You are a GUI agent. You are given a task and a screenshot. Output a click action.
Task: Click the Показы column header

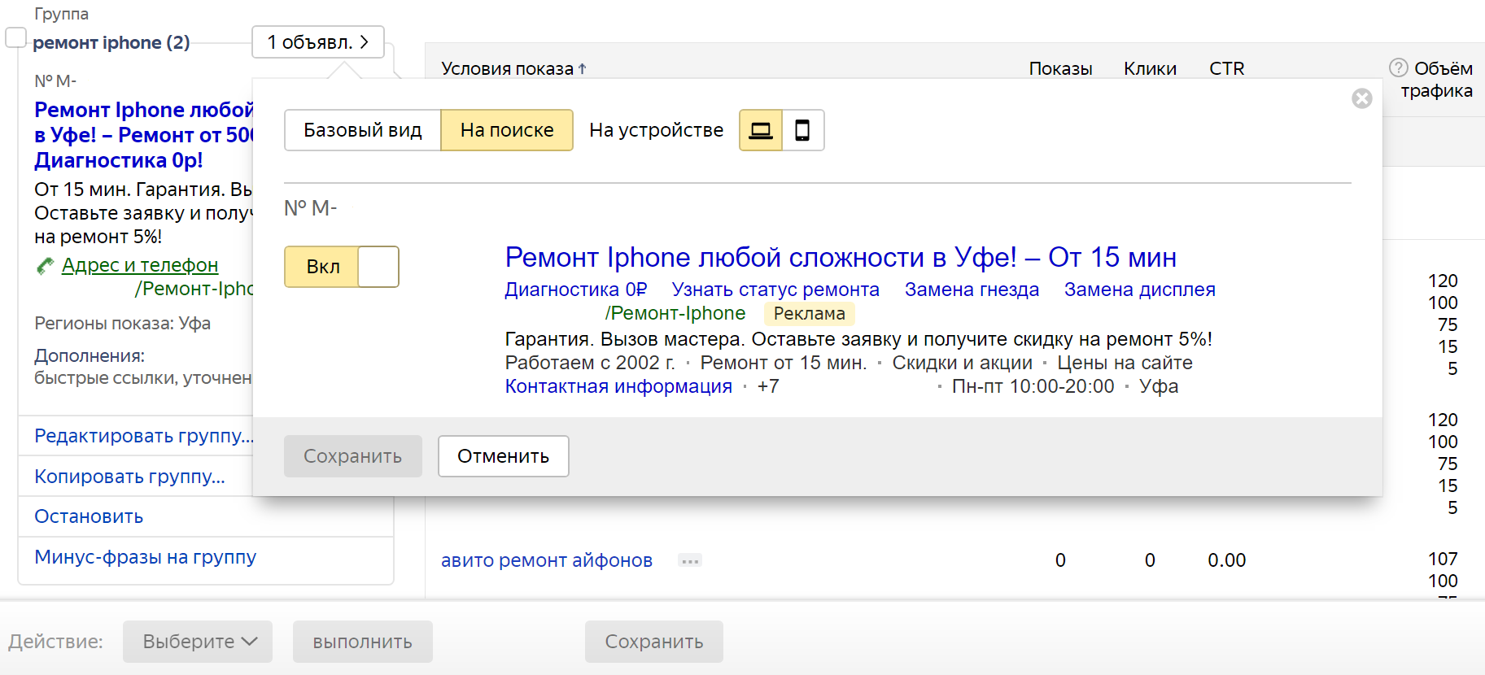pos(1060,69)
